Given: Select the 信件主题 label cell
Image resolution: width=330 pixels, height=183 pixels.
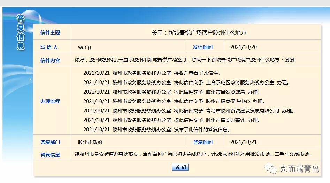Looking at the screenshot, I should pos(50,32).
